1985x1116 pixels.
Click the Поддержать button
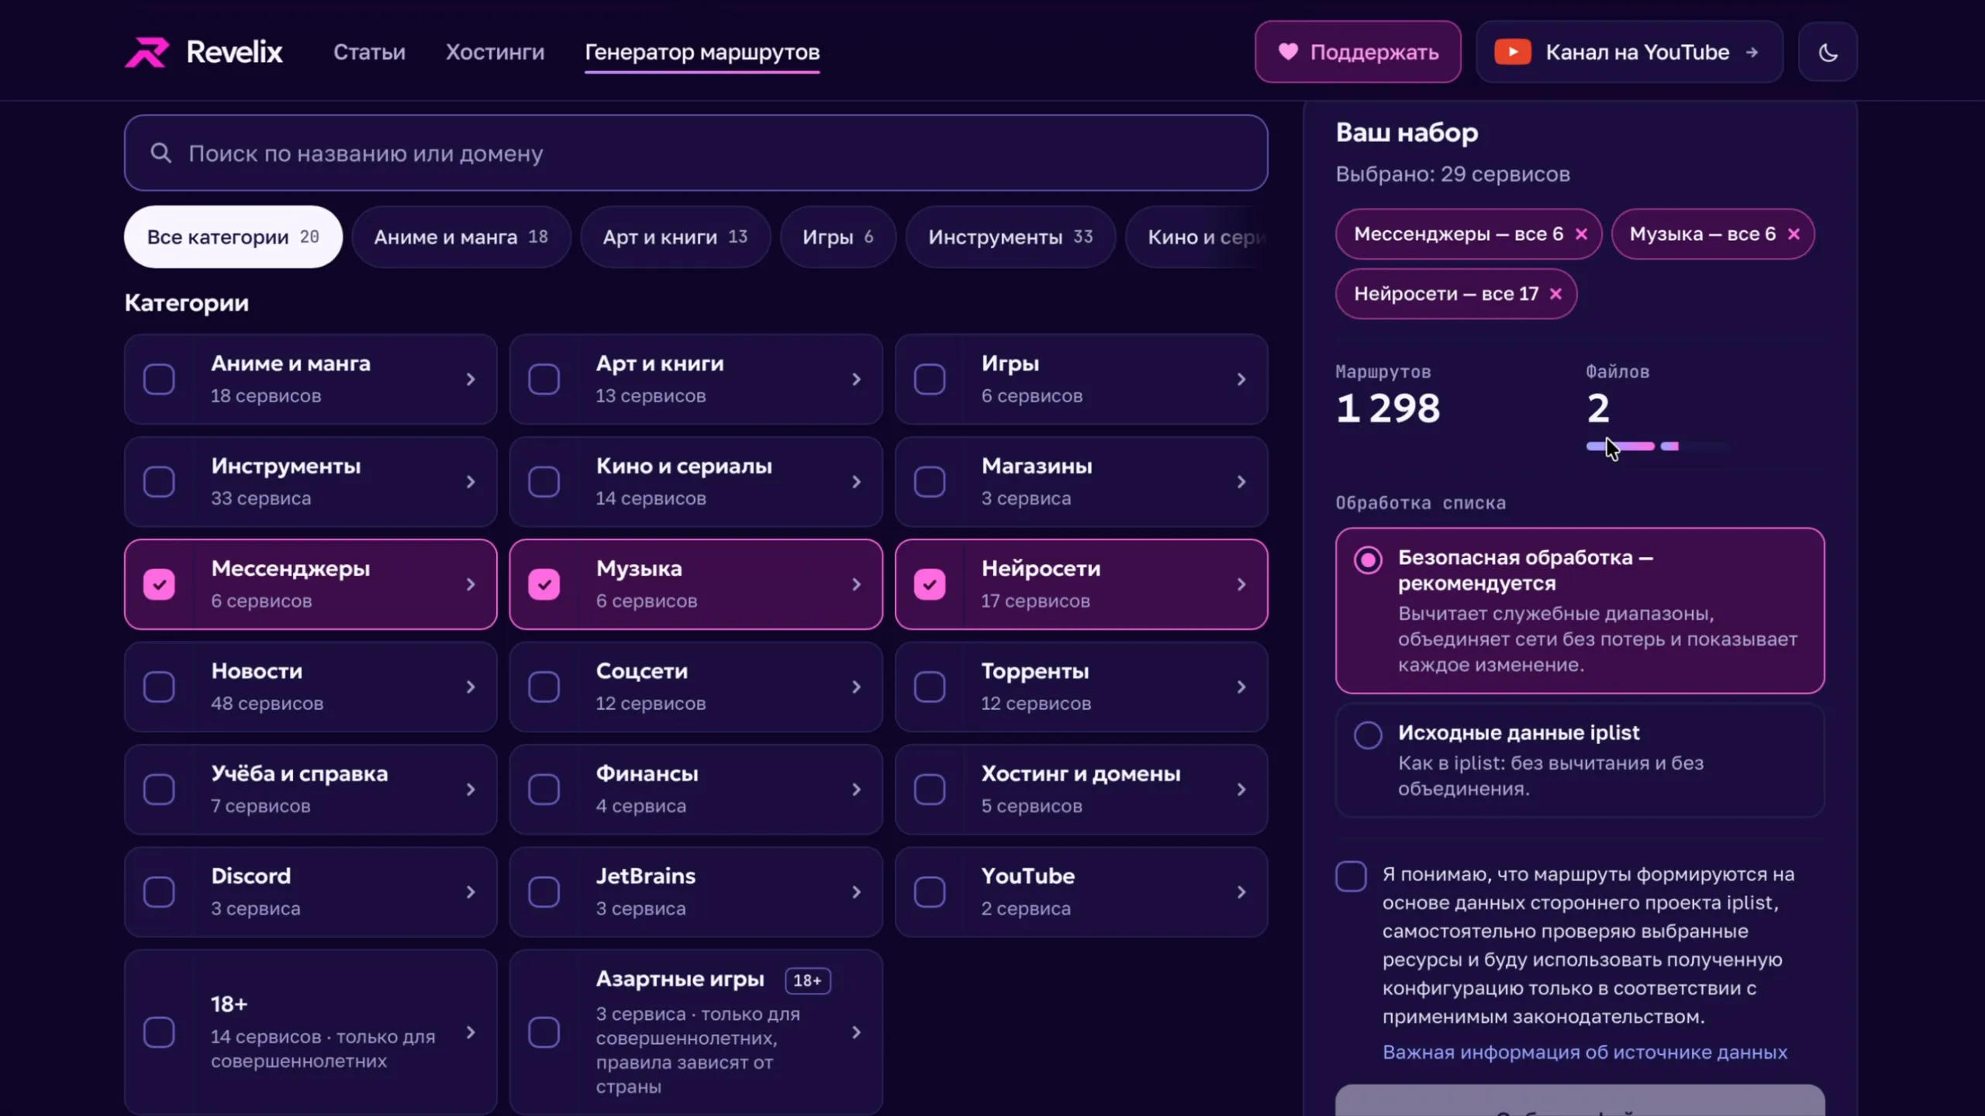(1358, 52)
